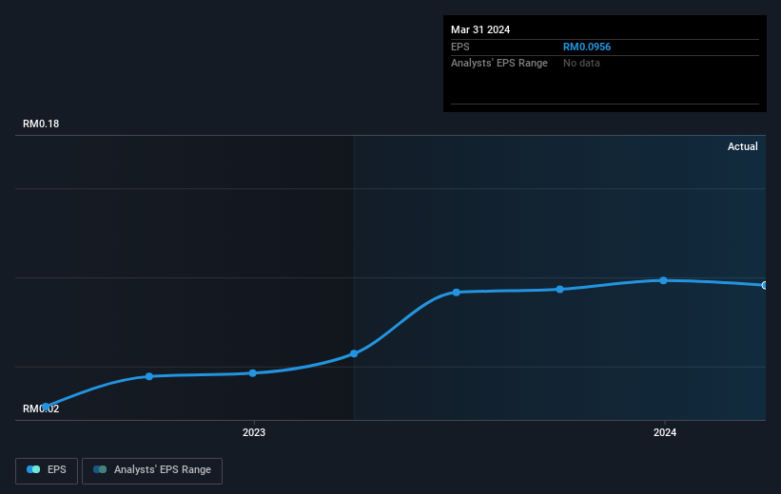Click the 2023 axis label
This screenshot has height=494, width=781.
[254, 432]
